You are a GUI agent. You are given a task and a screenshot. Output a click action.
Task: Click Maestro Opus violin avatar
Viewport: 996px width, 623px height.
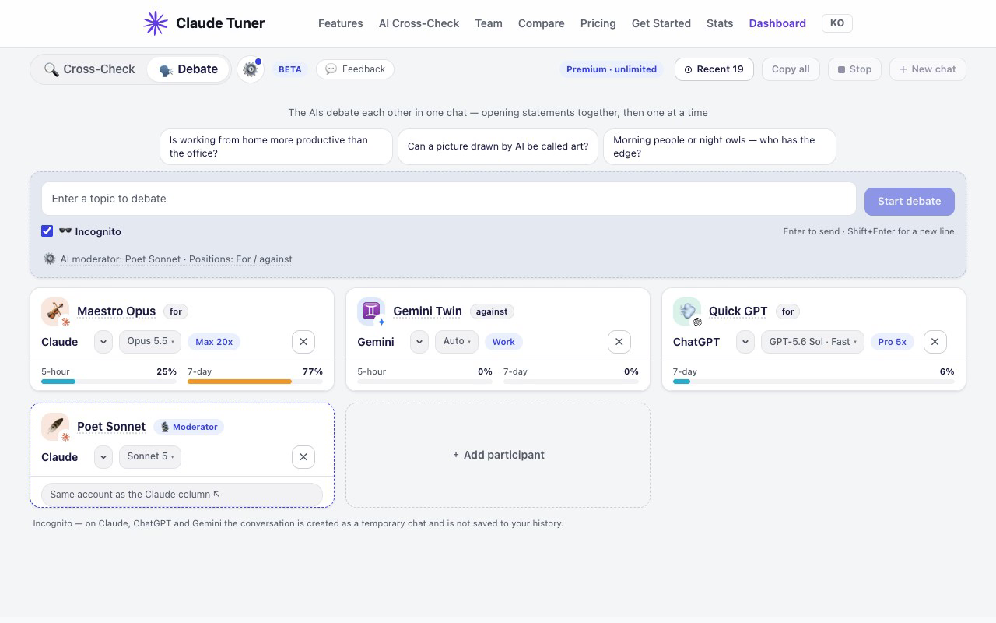pyautogui.click(x=55, y=311)
